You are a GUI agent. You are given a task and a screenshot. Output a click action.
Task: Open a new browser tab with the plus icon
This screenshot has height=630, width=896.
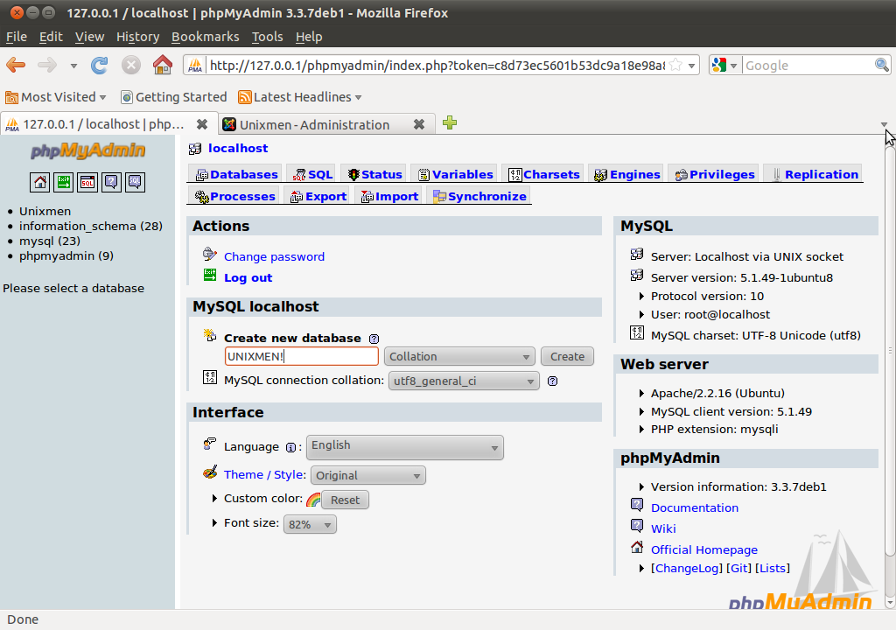click(x=450, y=123)
